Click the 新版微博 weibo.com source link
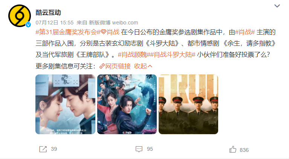Image resolution: width=289 pixels, height=159 pixels. [113, 23]
